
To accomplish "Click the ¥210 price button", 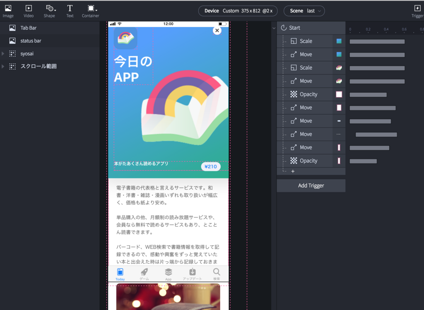I will pos(211,166).
